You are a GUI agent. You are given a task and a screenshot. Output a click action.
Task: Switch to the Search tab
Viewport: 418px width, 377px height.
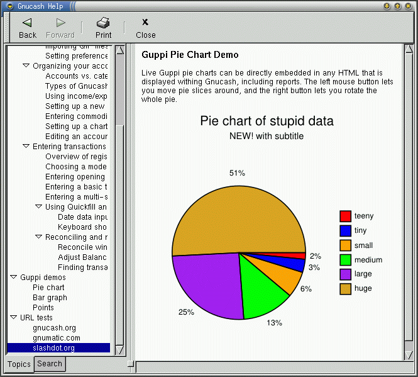pos(49,364)
